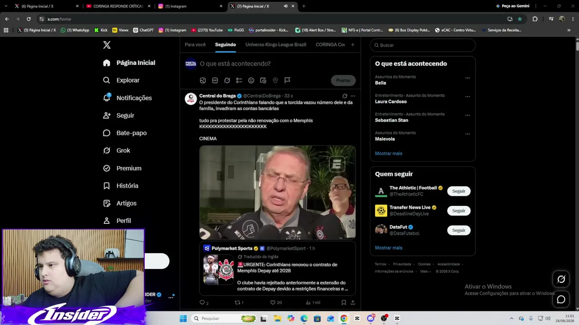Image resolution: width=579 pixels, height=325 pixels.
Task: Switch to CORINGA RESPONDE CRÍTICAS YouTube tab
Action: click(x=118, y=6)
